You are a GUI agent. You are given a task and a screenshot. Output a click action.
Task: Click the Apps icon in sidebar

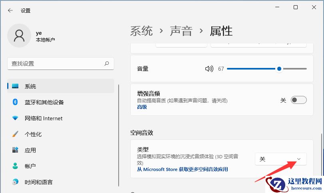15,150
